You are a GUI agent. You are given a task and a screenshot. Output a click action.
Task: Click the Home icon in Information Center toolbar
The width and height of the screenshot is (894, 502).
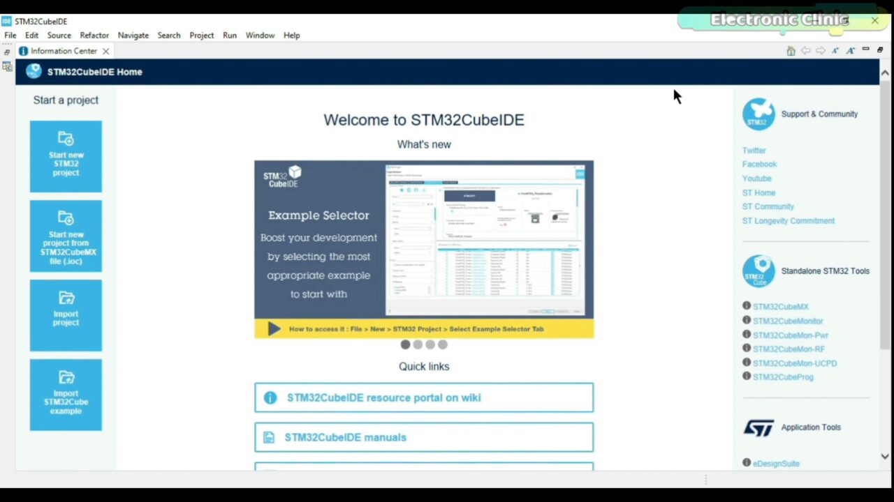(791, 51)
